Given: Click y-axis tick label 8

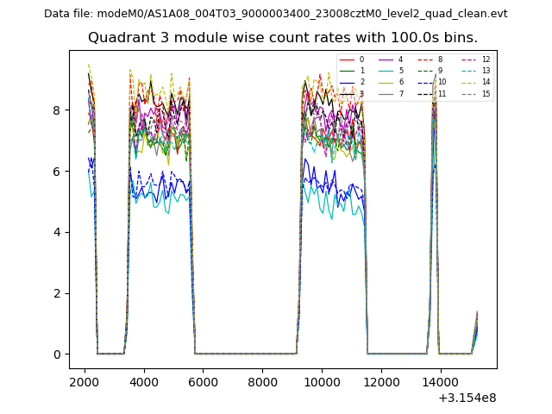Looking at the screenshot, I should point(57,110).
